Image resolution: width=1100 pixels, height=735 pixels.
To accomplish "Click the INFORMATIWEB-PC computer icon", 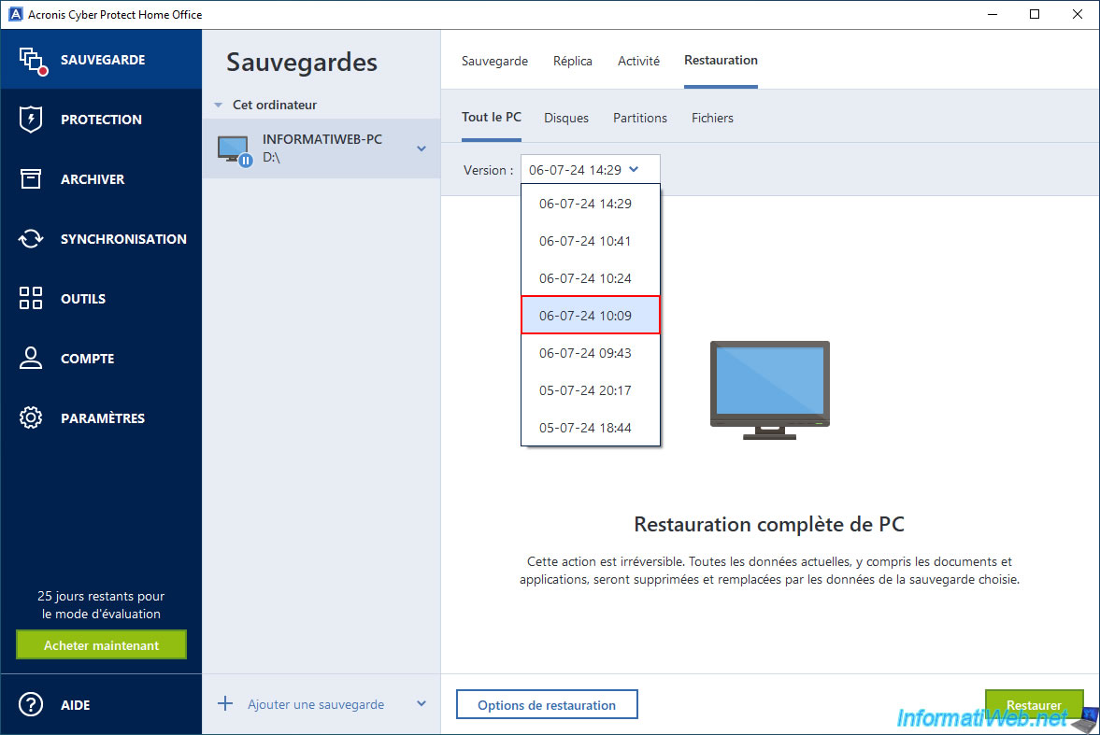I will coord(234,150).
